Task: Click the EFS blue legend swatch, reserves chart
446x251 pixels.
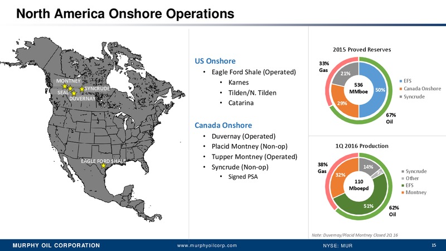Action: tap(401, 81)
